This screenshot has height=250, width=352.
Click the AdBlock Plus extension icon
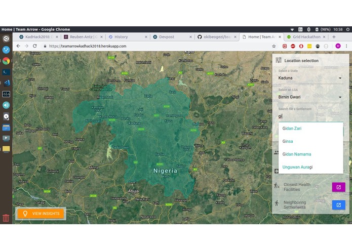point(293,46)
